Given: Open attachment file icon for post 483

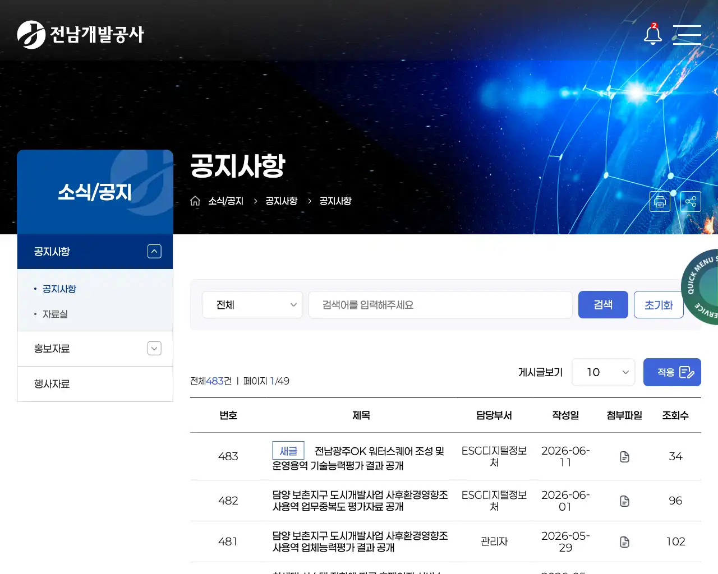Looking at the screenshot, I should point(624,457).
